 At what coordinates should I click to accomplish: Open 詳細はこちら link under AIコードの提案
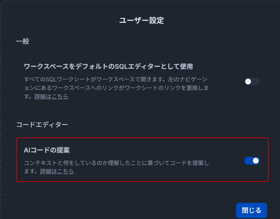pyautogui.click(x=57, y=171)
